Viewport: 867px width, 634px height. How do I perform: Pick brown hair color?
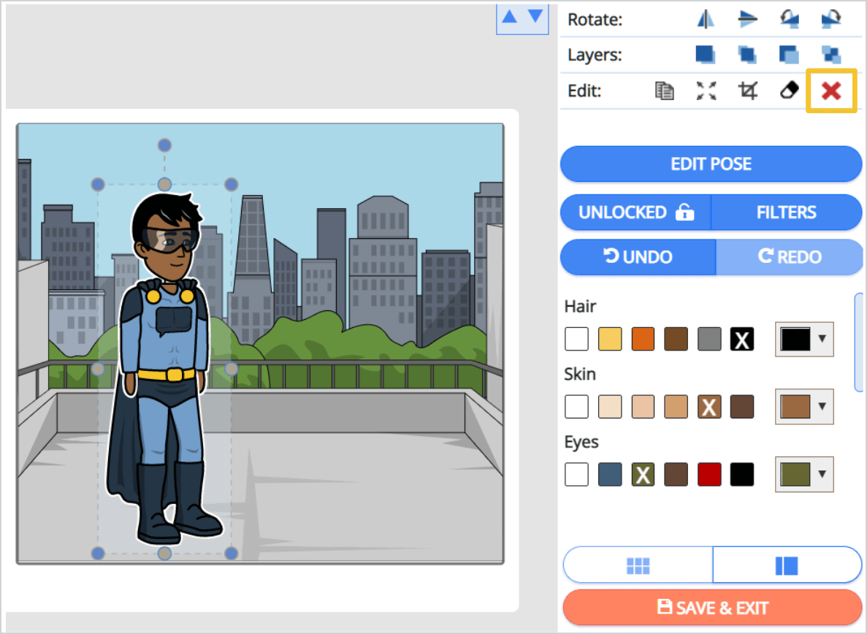(x=676, y=339)
